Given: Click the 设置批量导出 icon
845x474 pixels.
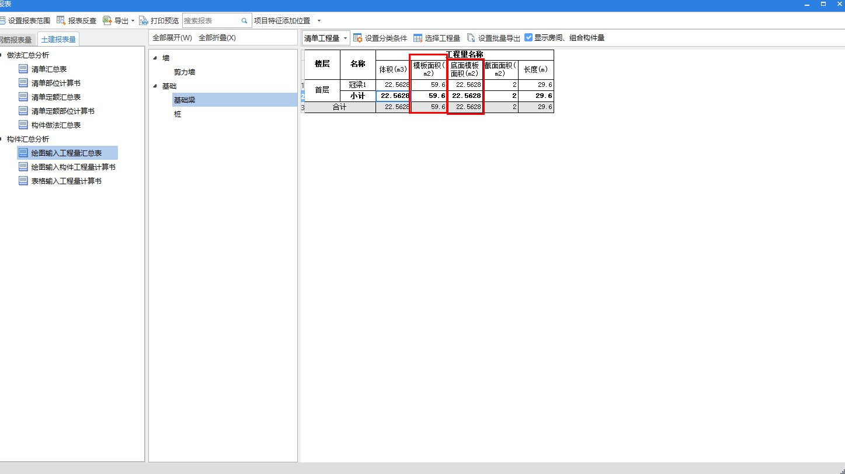Looking at the screenshot, I should [471, 38].
